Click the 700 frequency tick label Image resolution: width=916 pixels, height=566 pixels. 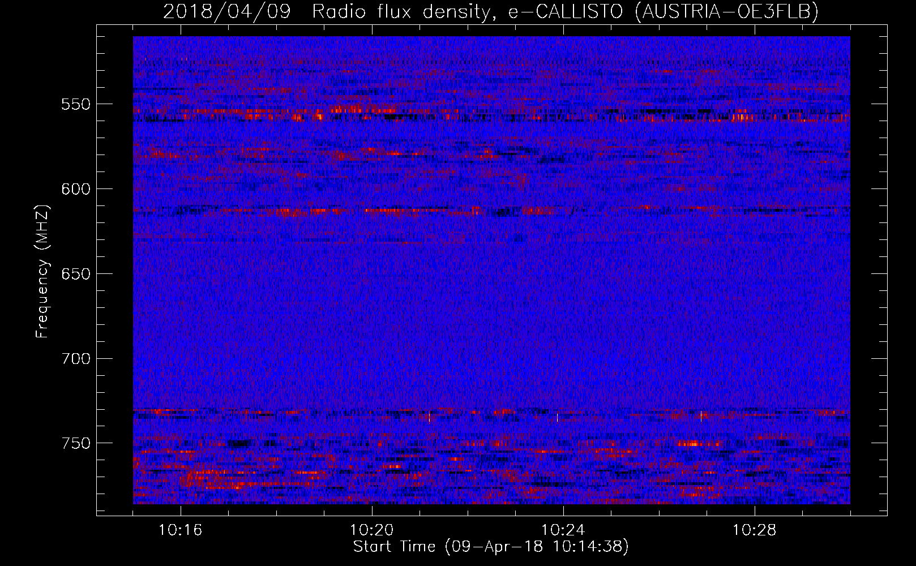coord(76,359)
